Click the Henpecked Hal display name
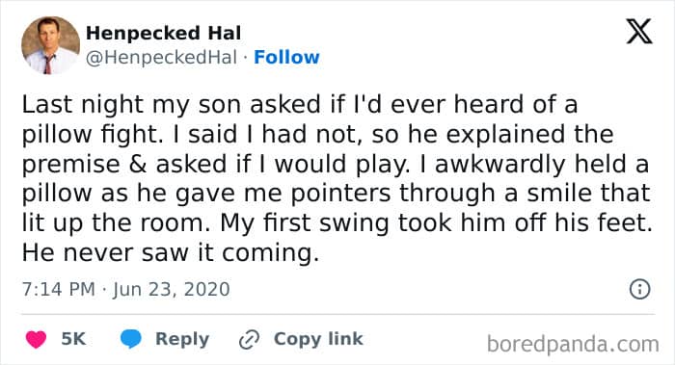 click(164, 33)
